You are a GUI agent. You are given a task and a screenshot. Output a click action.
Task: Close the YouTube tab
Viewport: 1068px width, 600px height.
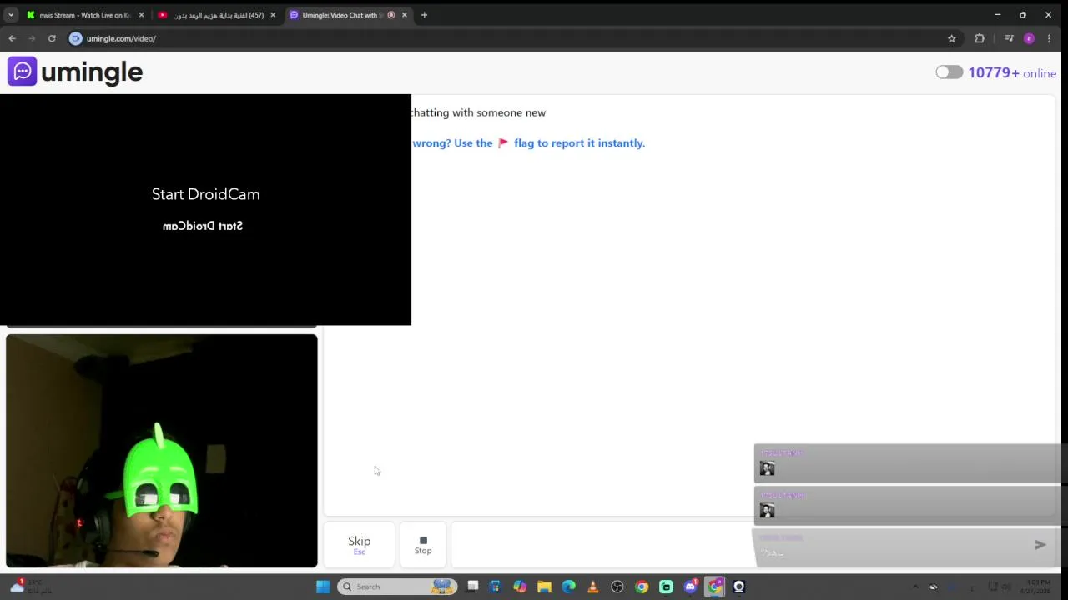click(272, 15)
